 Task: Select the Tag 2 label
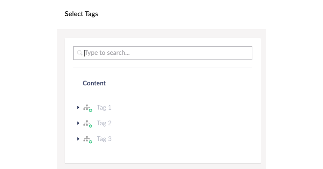(x=104, y=123)
